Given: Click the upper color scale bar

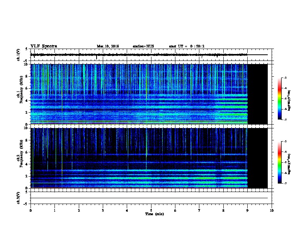Looking at the screenshot, I should pos(279,99).
